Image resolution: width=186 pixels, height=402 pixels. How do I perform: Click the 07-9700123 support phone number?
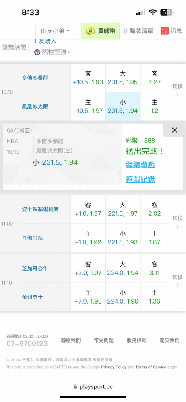pos(27,344)
